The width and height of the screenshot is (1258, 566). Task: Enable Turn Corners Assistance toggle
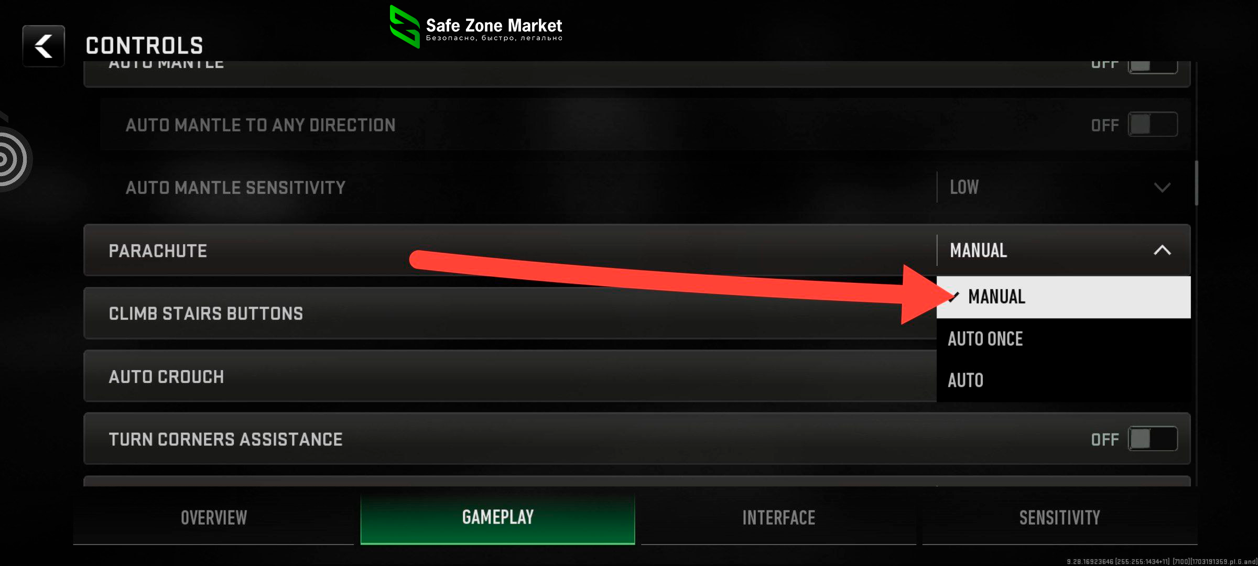(1153, 439)
